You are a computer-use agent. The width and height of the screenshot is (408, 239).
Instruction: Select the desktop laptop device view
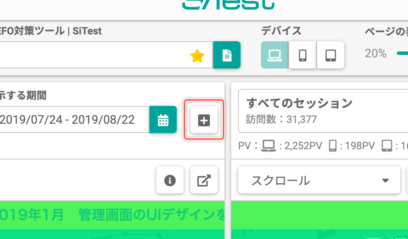[275, 55]
